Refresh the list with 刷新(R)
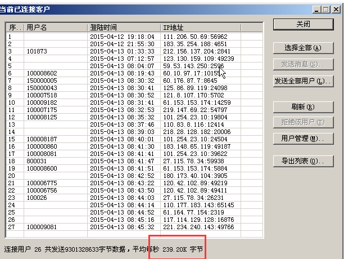Viewport: 344px width, 259px height. coord(303,107)
